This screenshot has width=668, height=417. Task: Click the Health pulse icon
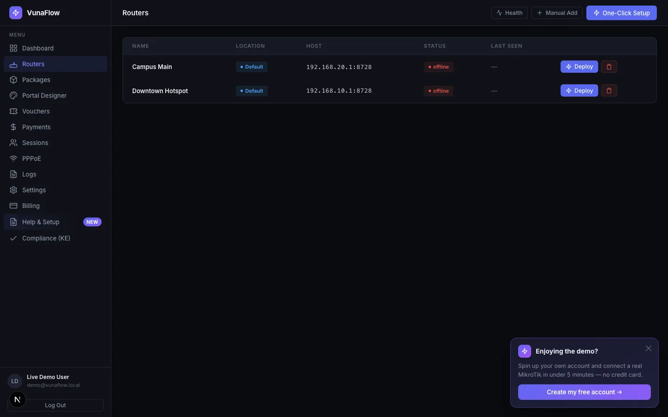point(499,13)
